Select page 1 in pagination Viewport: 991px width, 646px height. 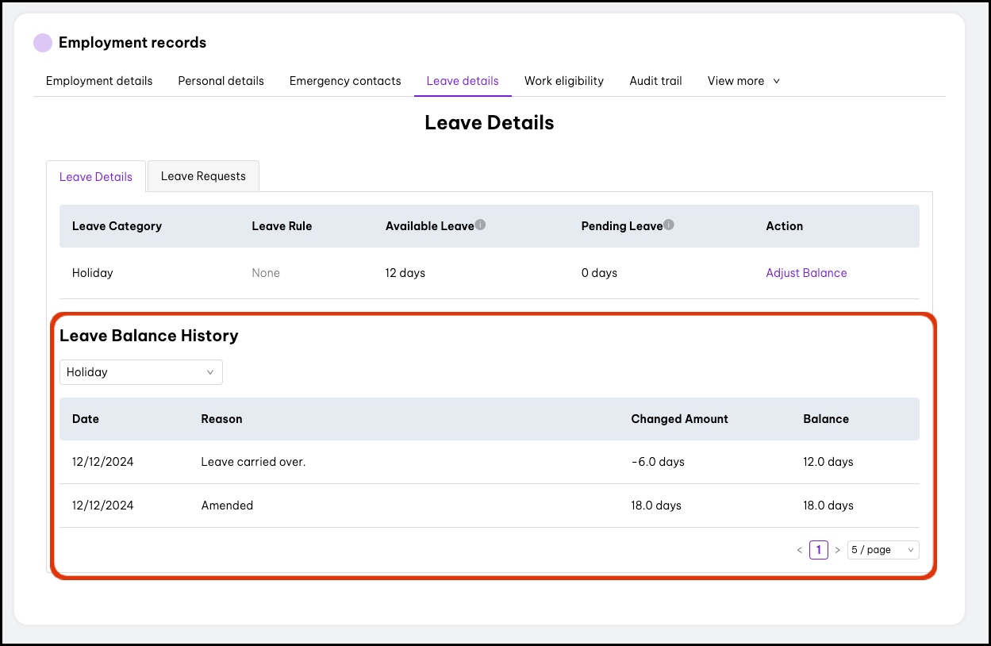pos(818,550)
